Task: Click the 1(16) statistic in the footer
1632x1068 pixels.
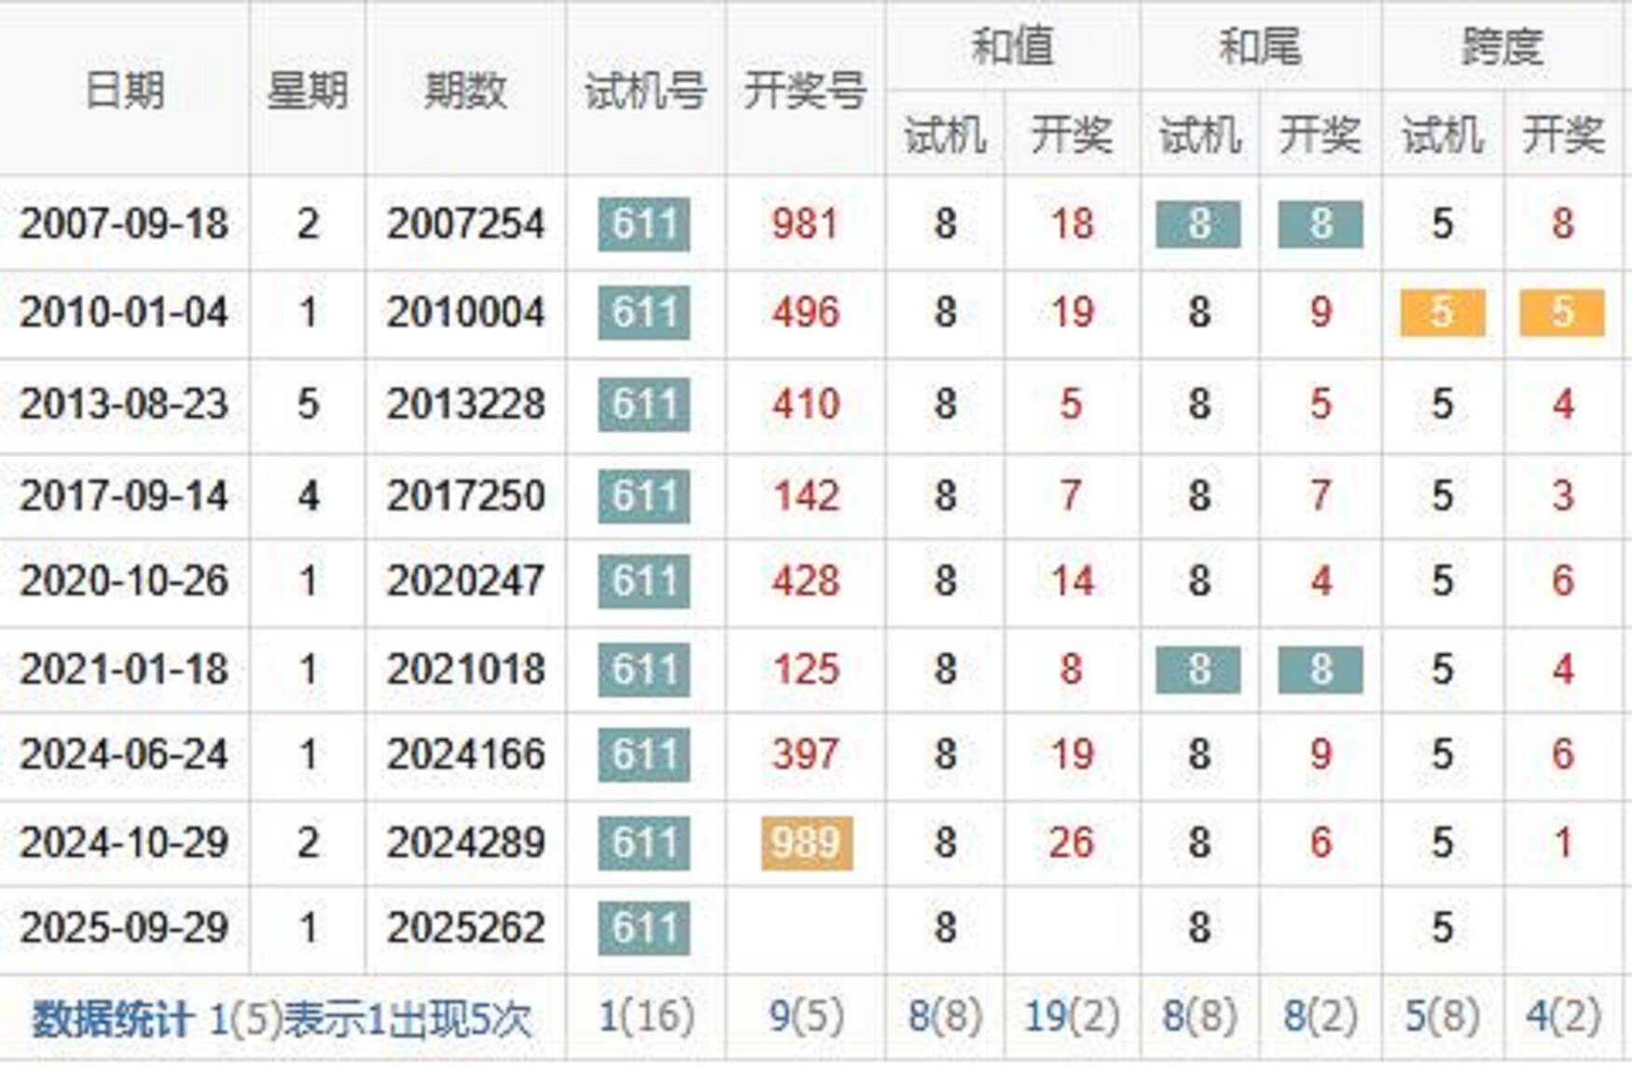Action: tap(645, 1017)
